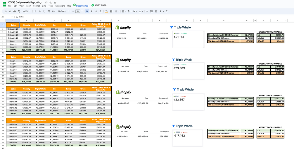Screen dimensions: 294x149
Task: Open the Format menu
Action: coord(37,6)
